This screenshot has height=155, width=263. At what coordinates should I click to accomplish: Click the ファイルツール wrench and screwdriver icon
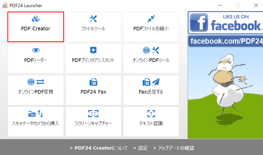[x=93, y=19]
